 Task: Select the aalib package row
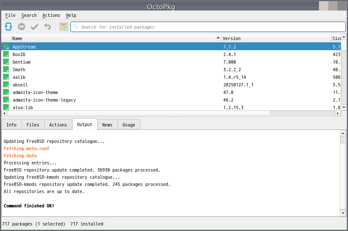[x=171, y=77]
